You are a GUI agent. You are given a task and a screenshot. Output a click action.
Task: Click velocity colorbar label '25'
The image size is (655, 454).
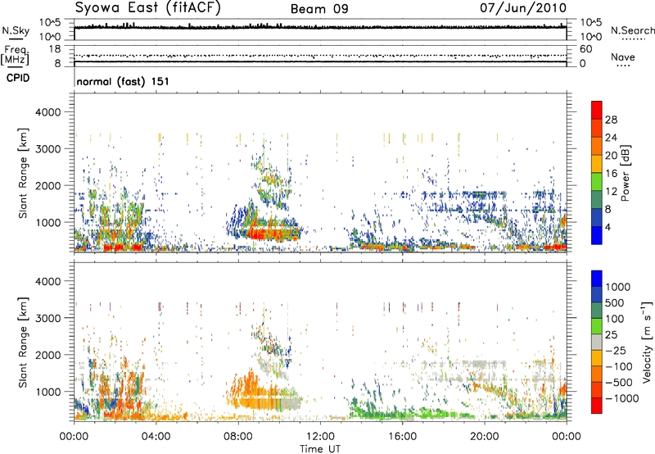click(x=612, y=335)
